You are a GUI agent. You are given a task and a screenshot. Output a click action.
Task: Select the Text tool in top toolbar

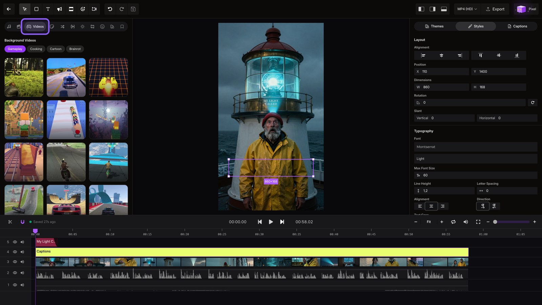tap(48, 9)
